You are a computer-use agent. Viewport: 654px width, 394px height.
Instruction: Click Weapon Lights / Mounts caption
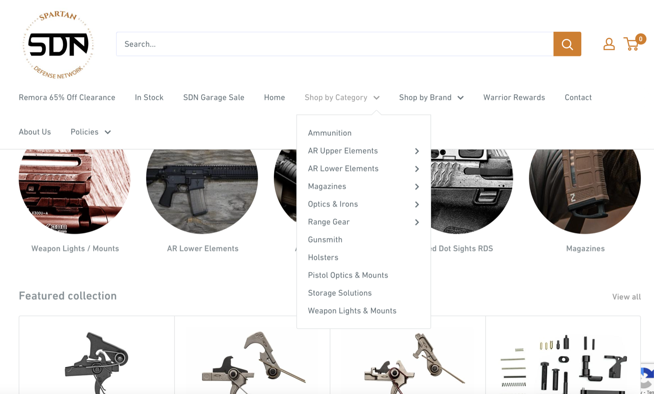75,249
